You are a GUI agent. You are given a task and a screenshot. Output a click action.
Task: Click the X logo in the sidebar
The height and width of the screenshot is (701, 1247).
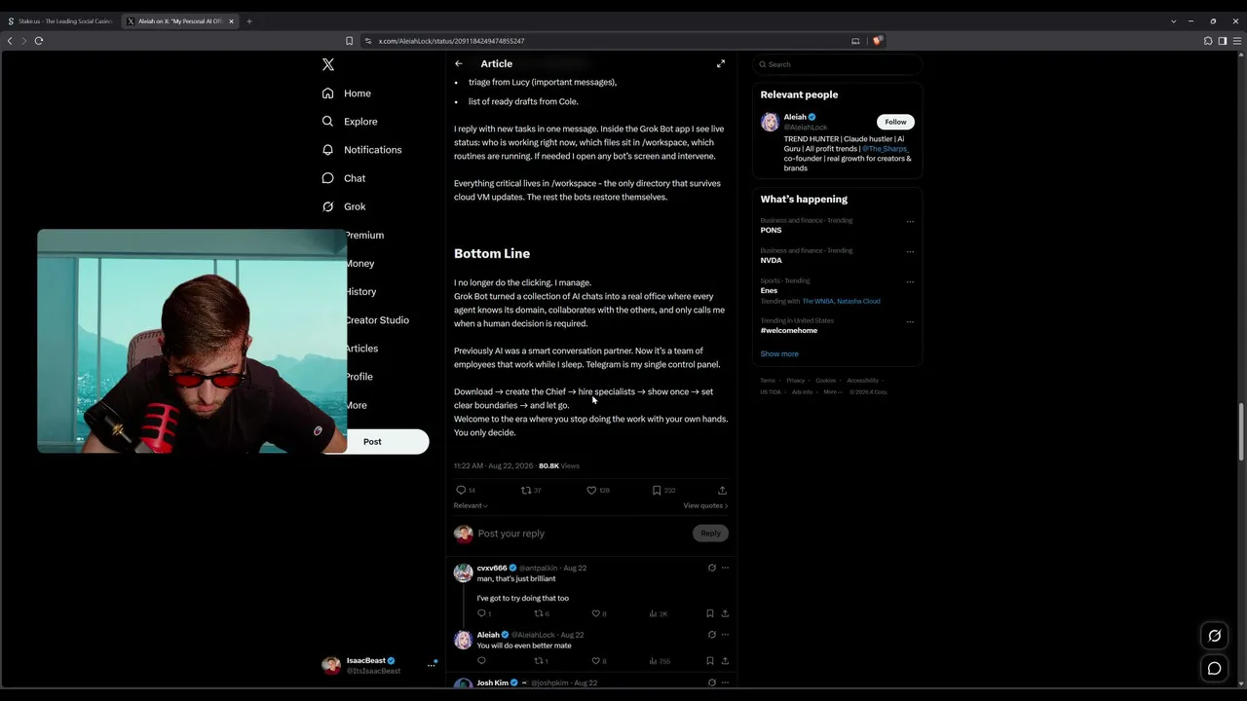(x=328, y=64)
